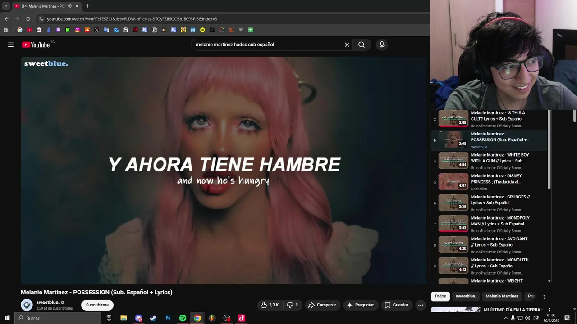Image resolution: width=577 pixels, height=324 pixels.
Task: Play IS THIS A CULT? playlist video
Action: tap(489, 119)
